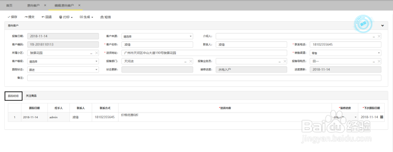393x152 pixels.
Task: Open the 客户来源 dropdown
Action: point(157,36)
